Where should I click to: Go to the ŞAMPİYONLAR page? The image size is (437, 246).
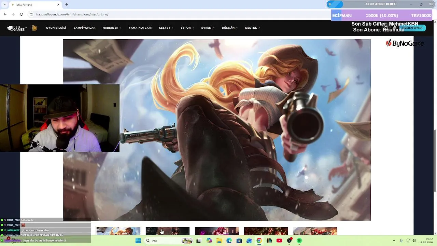coord(84,28)
